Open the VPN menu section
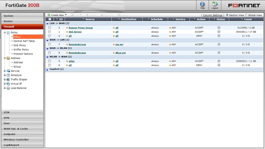The image size is (265, 149). click(22, 118)
